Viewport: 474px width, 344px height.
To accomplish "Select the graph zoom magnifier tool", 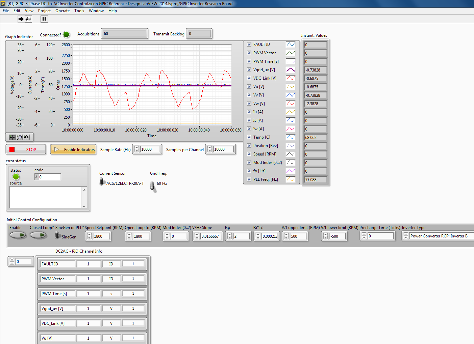I will (19, 137).
